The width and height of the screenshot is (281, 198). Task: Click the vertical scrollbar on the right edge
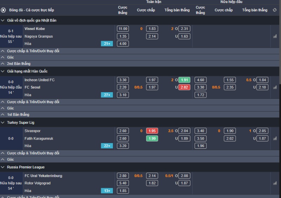pos(280,53)
